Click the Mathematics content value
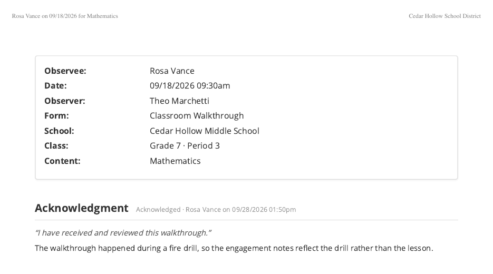493x274 pixels. pyautogui.click(x=175, y=161)
